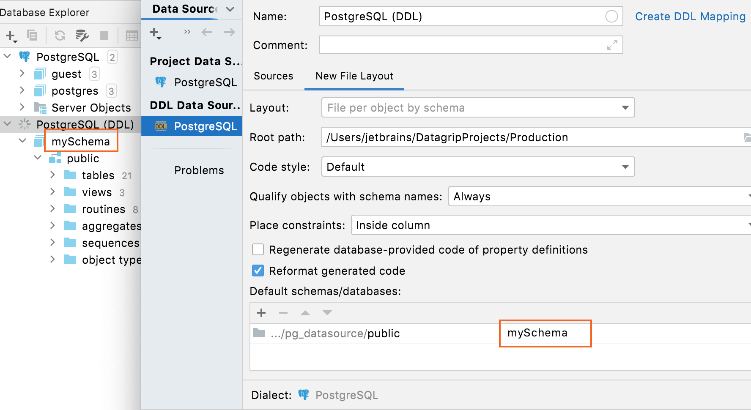Expand the tables folder under public
The width and height of the screenshot is (751, 410).
[52, 175]
